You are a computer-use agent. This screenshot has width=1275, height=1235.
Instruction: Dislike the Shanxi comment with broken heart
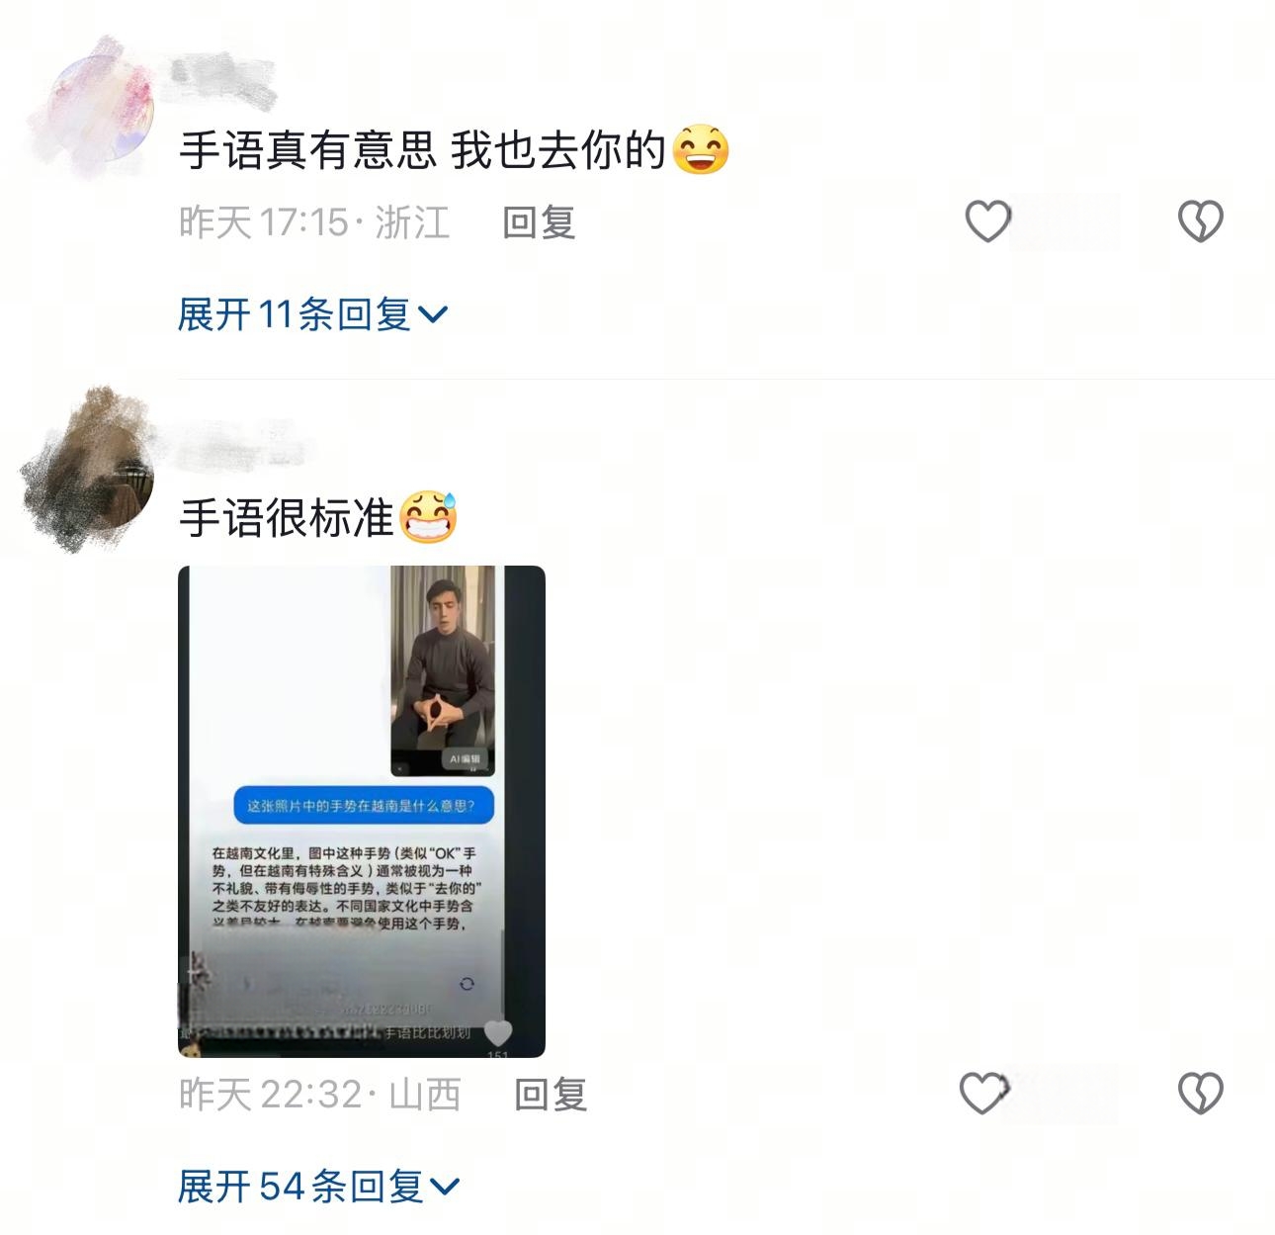[x=1200, y=1093]
